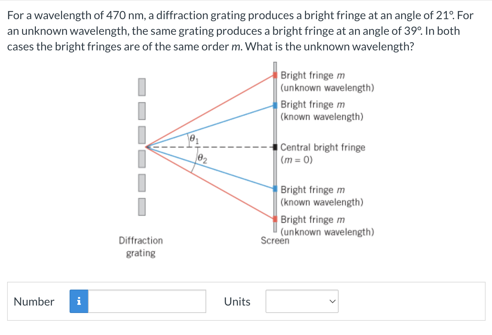Click the bottom red fringe marker near Screen label
This screenshot has height=335, width=492.
[275, 219]
